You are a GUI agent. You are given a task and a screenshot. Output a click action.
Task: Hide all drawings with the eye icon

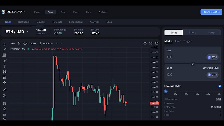click(4, 119)
